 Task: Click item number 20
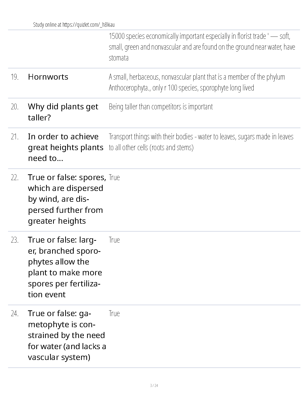click(x=15, y=107)
